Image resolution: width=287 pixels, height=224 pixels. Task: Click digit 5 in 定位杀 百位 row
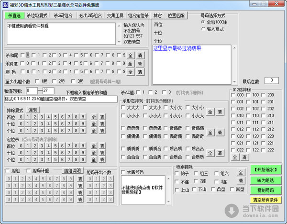click(x=55, y=146)
